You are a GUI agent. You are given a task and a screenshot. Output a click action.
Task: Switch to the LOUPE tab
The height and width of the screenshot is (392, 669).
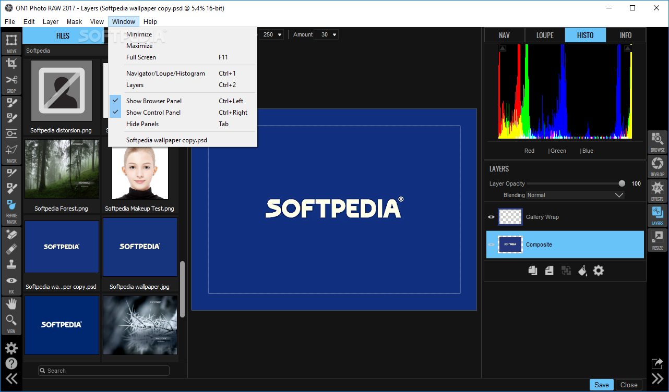(x=545, y=35)
